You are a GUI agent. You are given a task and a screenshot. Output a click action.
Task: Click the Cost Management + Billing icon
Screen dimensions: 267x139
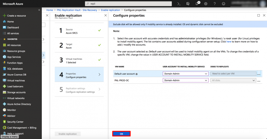(x=5, y=128)
